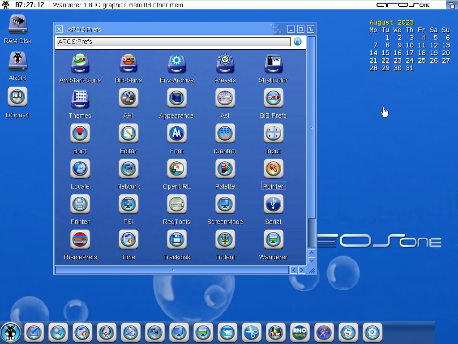Select the Trackdisk floppy icon
Image resolution: width=458 pixels, height=344 pixels.
pyautogui.click(x=177, y=239)
